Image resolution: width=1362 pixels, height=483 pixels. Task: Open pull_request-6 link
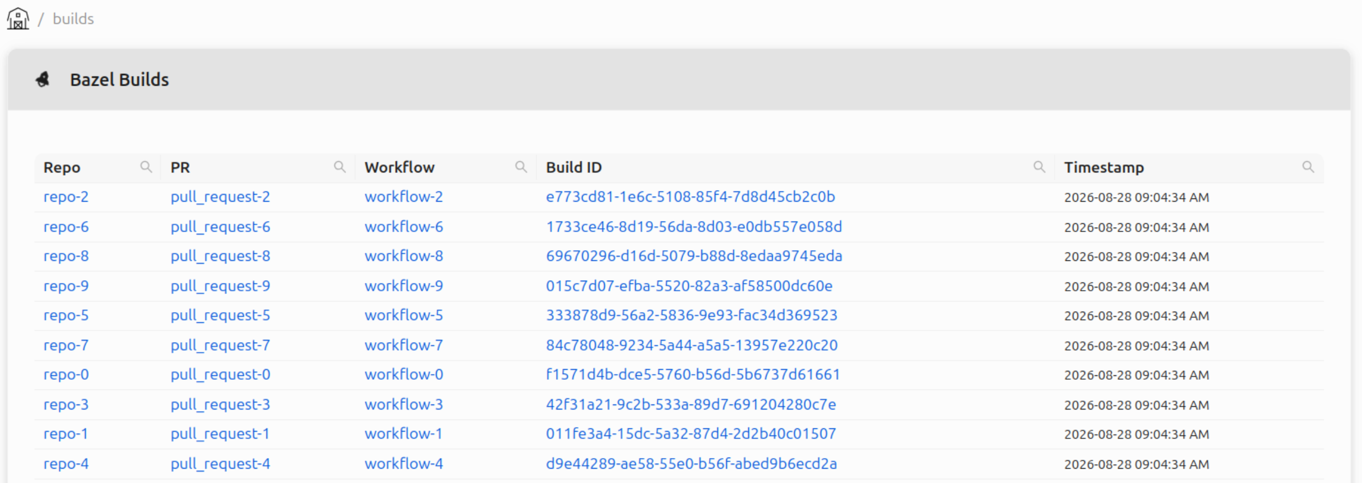click(221, 227)
